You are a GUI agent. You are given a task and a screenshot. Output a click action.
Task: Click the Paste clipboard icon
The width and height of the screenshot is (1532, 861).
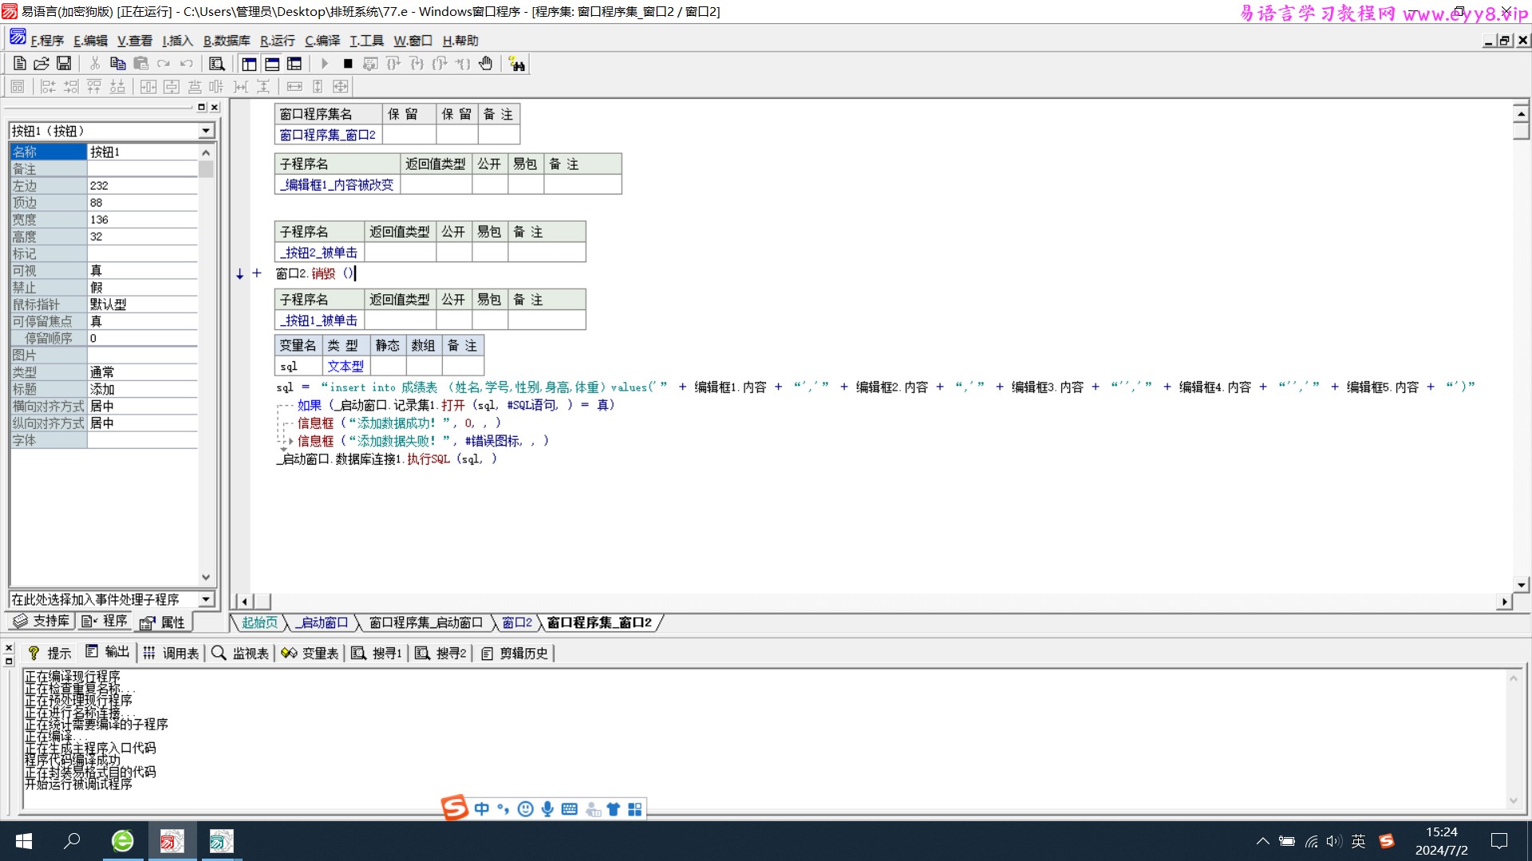[x=141, y=64]
